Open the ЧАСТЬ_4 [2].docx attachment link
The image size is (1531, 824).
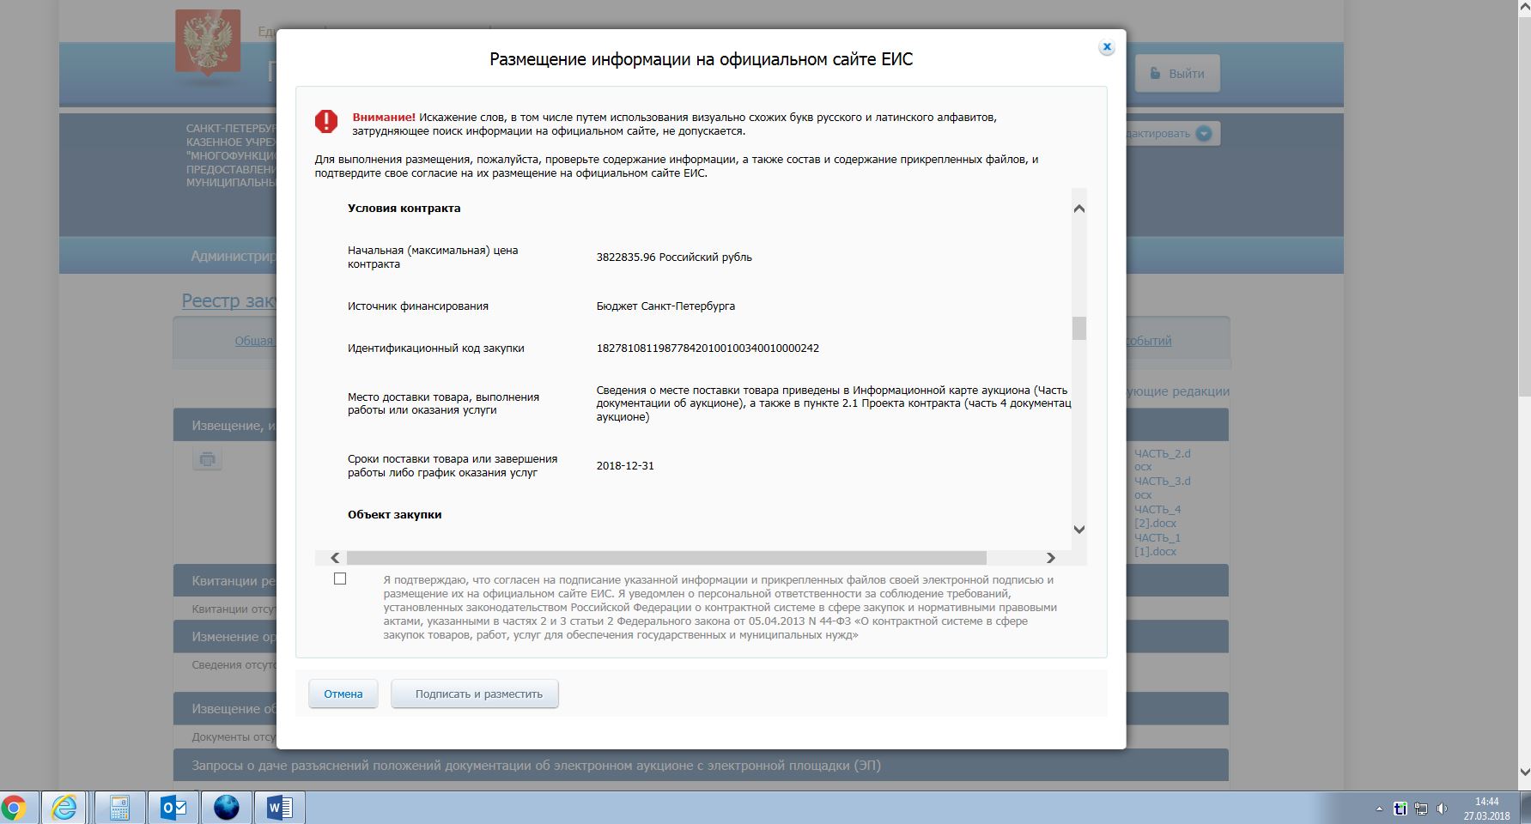pyautogui.click(x=1157, y=516)
